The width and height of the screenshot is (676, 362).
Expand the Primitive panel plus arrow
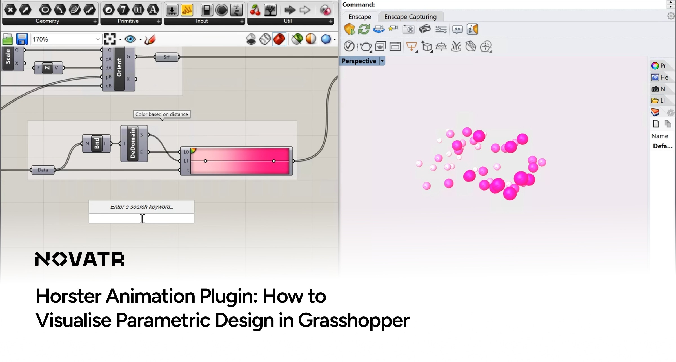click(159, 21)
